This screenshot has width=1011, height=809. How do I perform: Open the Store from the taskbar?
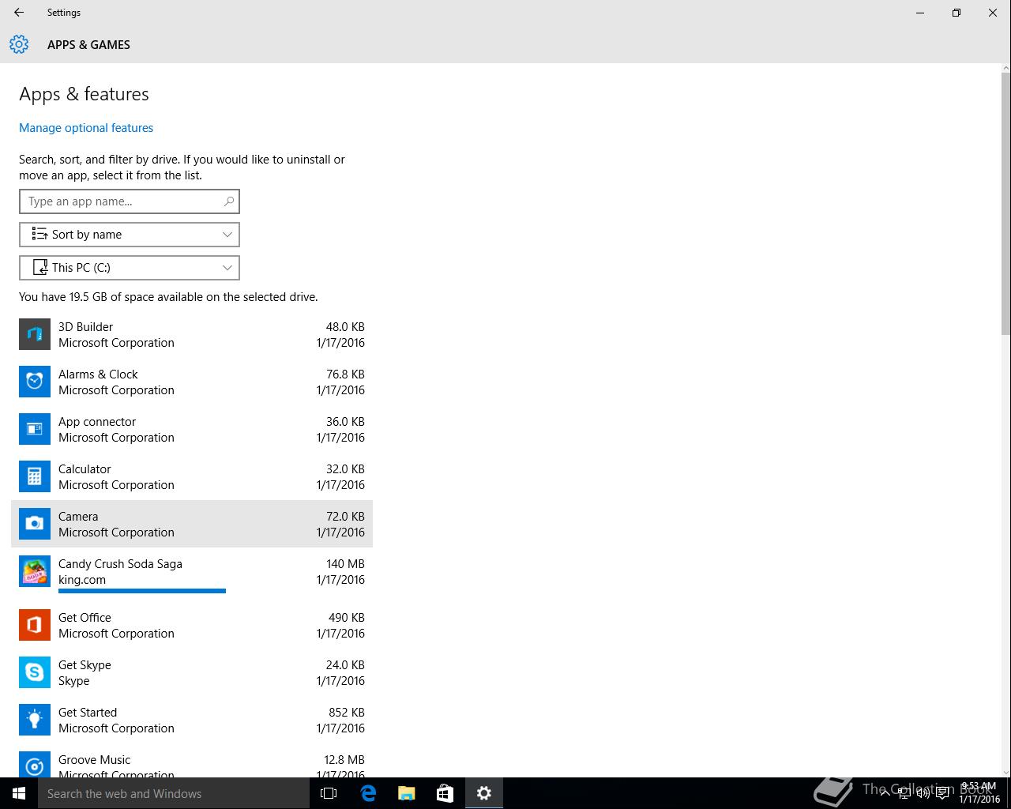pyautogui.click(x=445, y=793)
